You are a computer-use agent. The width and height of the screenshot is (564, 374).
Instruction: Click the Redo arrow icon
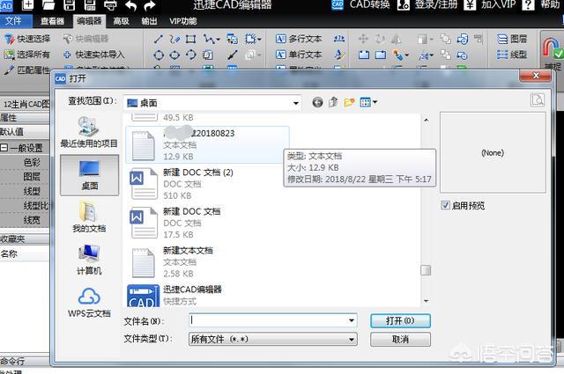(x=149, y=5)
